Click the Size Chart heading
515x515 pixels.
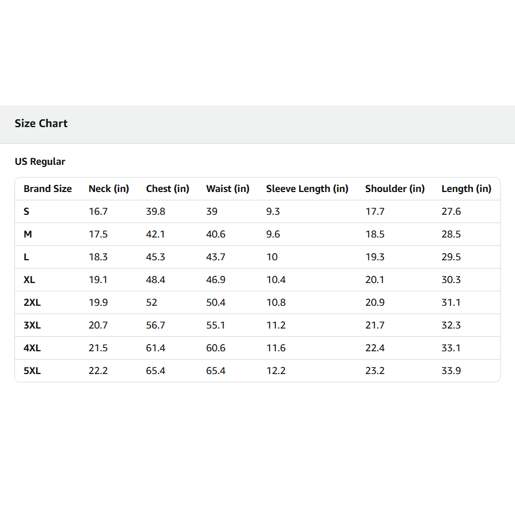(41, 123)
